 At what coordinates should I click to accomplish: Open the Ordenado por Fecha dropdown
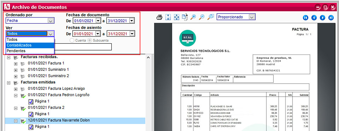(x=30, y=20)
